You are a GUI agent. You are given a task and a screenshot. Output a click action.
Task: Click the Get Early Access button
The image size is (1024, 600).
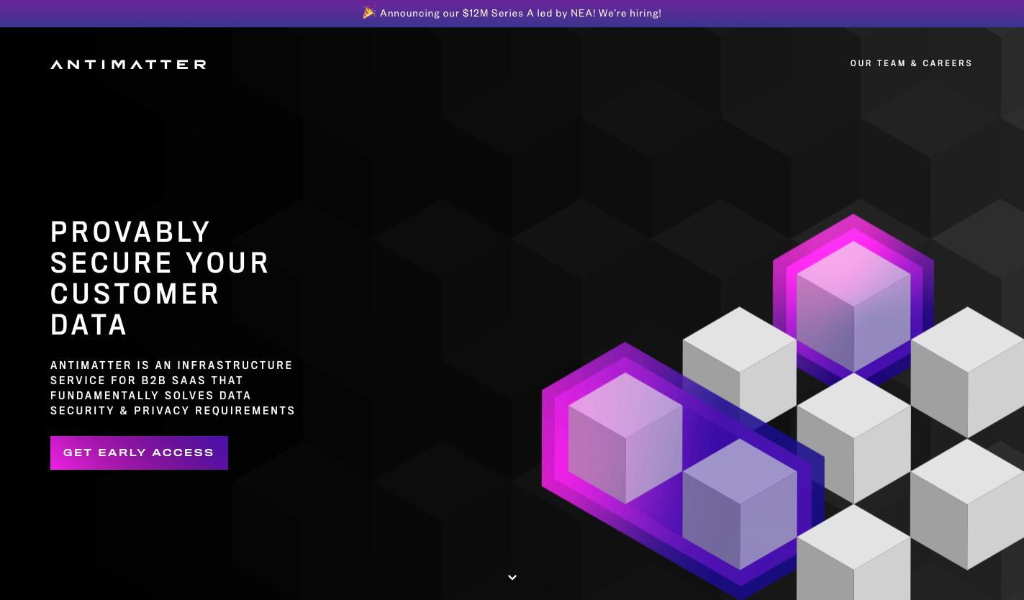(139, 453)
